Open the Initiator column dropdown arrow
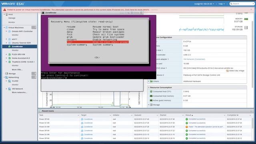 [132, 115]
